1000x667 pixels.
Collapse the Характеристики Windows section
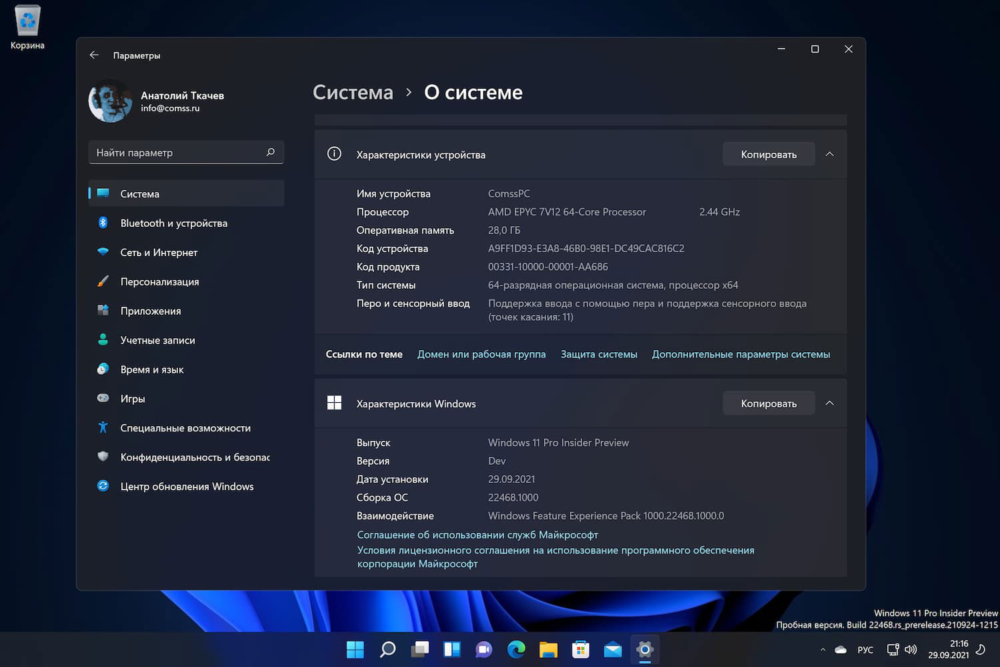coord(829,403)
